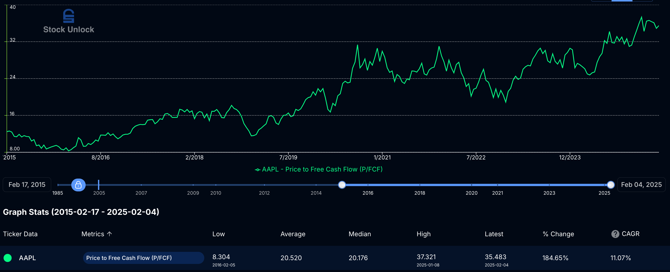Viewport: 670px width, 272px height.
Task: Click the % Change column header
Action: [558, 234]
